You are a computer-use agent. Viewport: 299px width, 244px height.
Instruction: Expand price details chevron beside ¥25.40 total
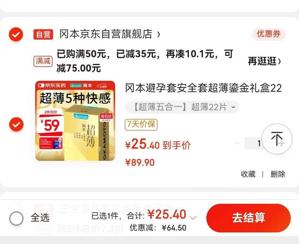[193, 218]
